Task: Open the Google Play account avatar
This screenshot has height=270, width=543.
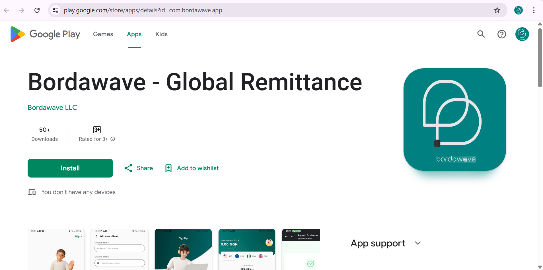Action: coord(522,34)
